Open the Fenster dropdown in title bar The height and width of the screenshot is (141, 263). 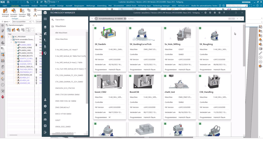(x=53, y=2)
